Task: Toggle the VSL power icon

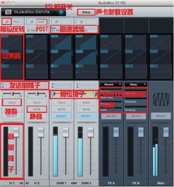Action: pos(61,12)
